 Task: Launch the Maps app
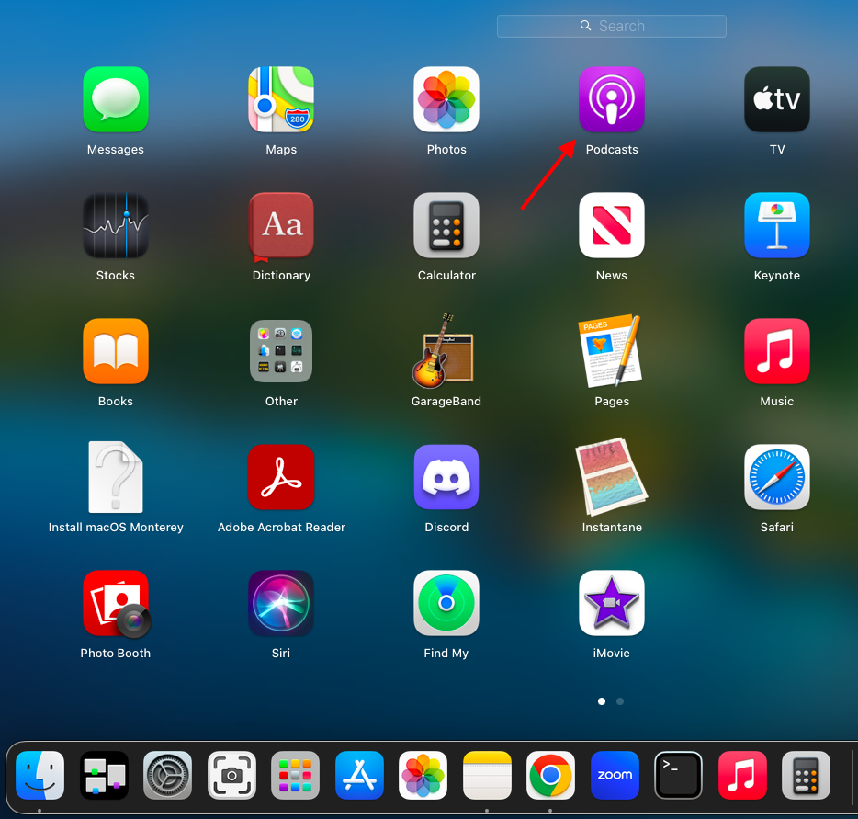point(281,99)
